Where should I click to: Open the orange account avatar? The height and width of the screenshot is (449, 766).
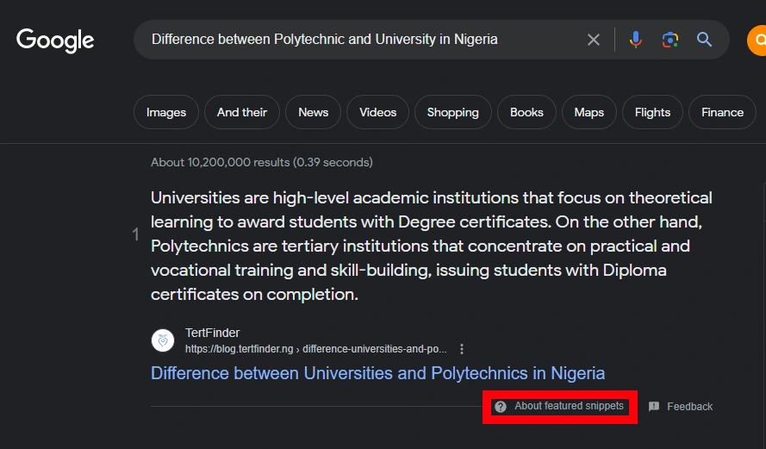coord(757,40)
